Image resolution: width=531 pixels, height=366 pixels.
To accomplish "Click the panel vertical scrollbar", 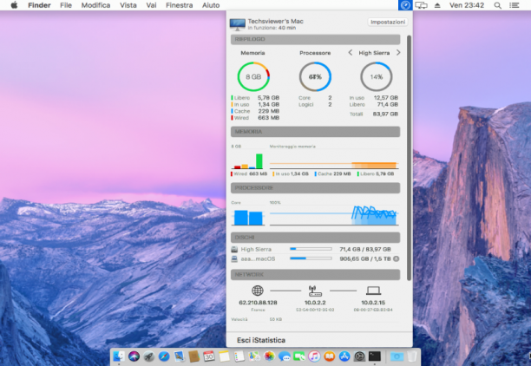I will pyautogui.click(x=409, y=158).
